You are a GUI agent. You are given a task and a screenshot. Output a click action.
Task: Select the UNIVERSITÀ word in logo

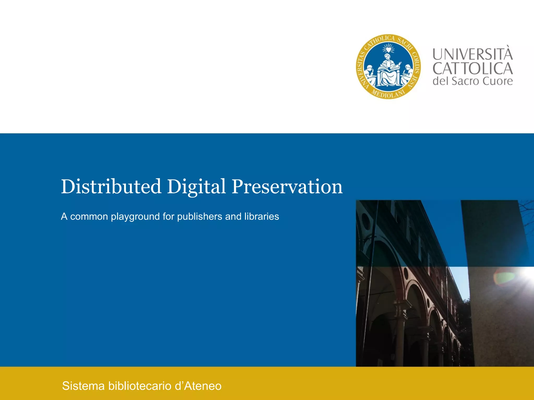click(472, 54)
